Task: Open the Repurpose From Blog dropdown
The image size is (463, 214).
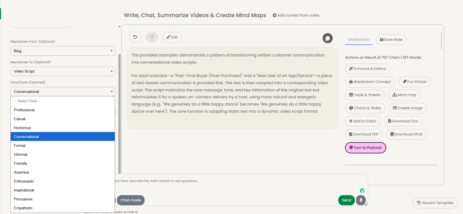Action: [x=62, y=51]
